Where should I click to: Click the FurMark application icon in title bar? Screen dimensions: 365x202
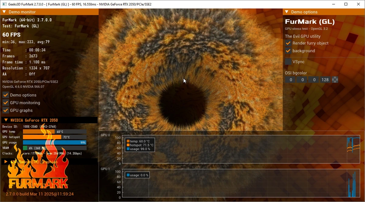4,4
